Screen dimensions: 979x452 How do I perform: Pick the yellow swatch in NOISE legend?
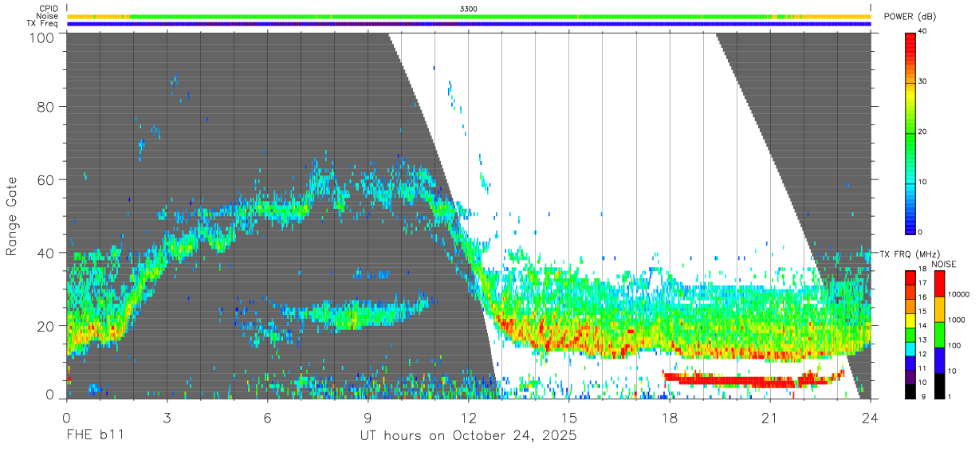click(x=939, y=309)
